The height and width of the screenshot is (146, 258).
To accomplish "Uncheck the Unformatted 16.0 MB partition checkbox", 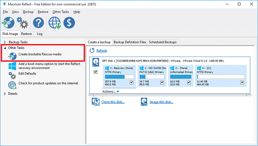I will [x=189, y=82].
